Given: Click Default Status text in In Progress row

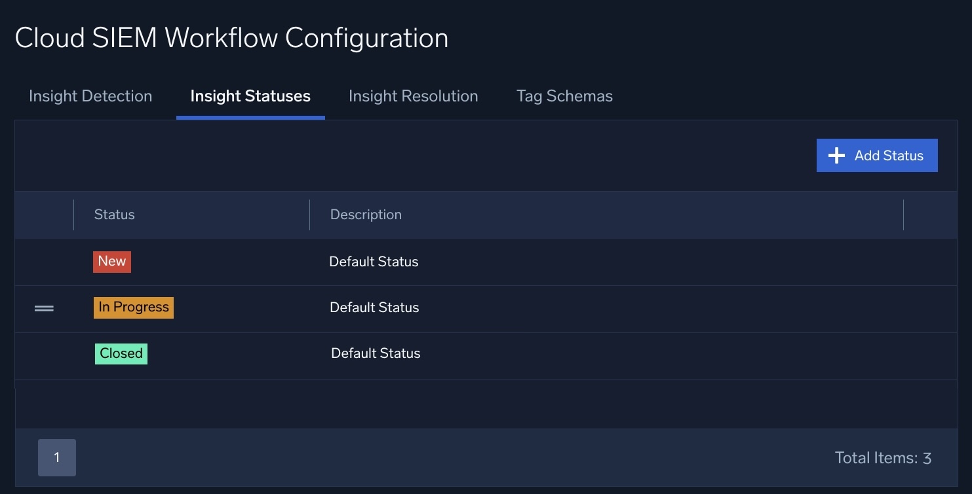Looking at the screenshot, I should pos(374,308).
